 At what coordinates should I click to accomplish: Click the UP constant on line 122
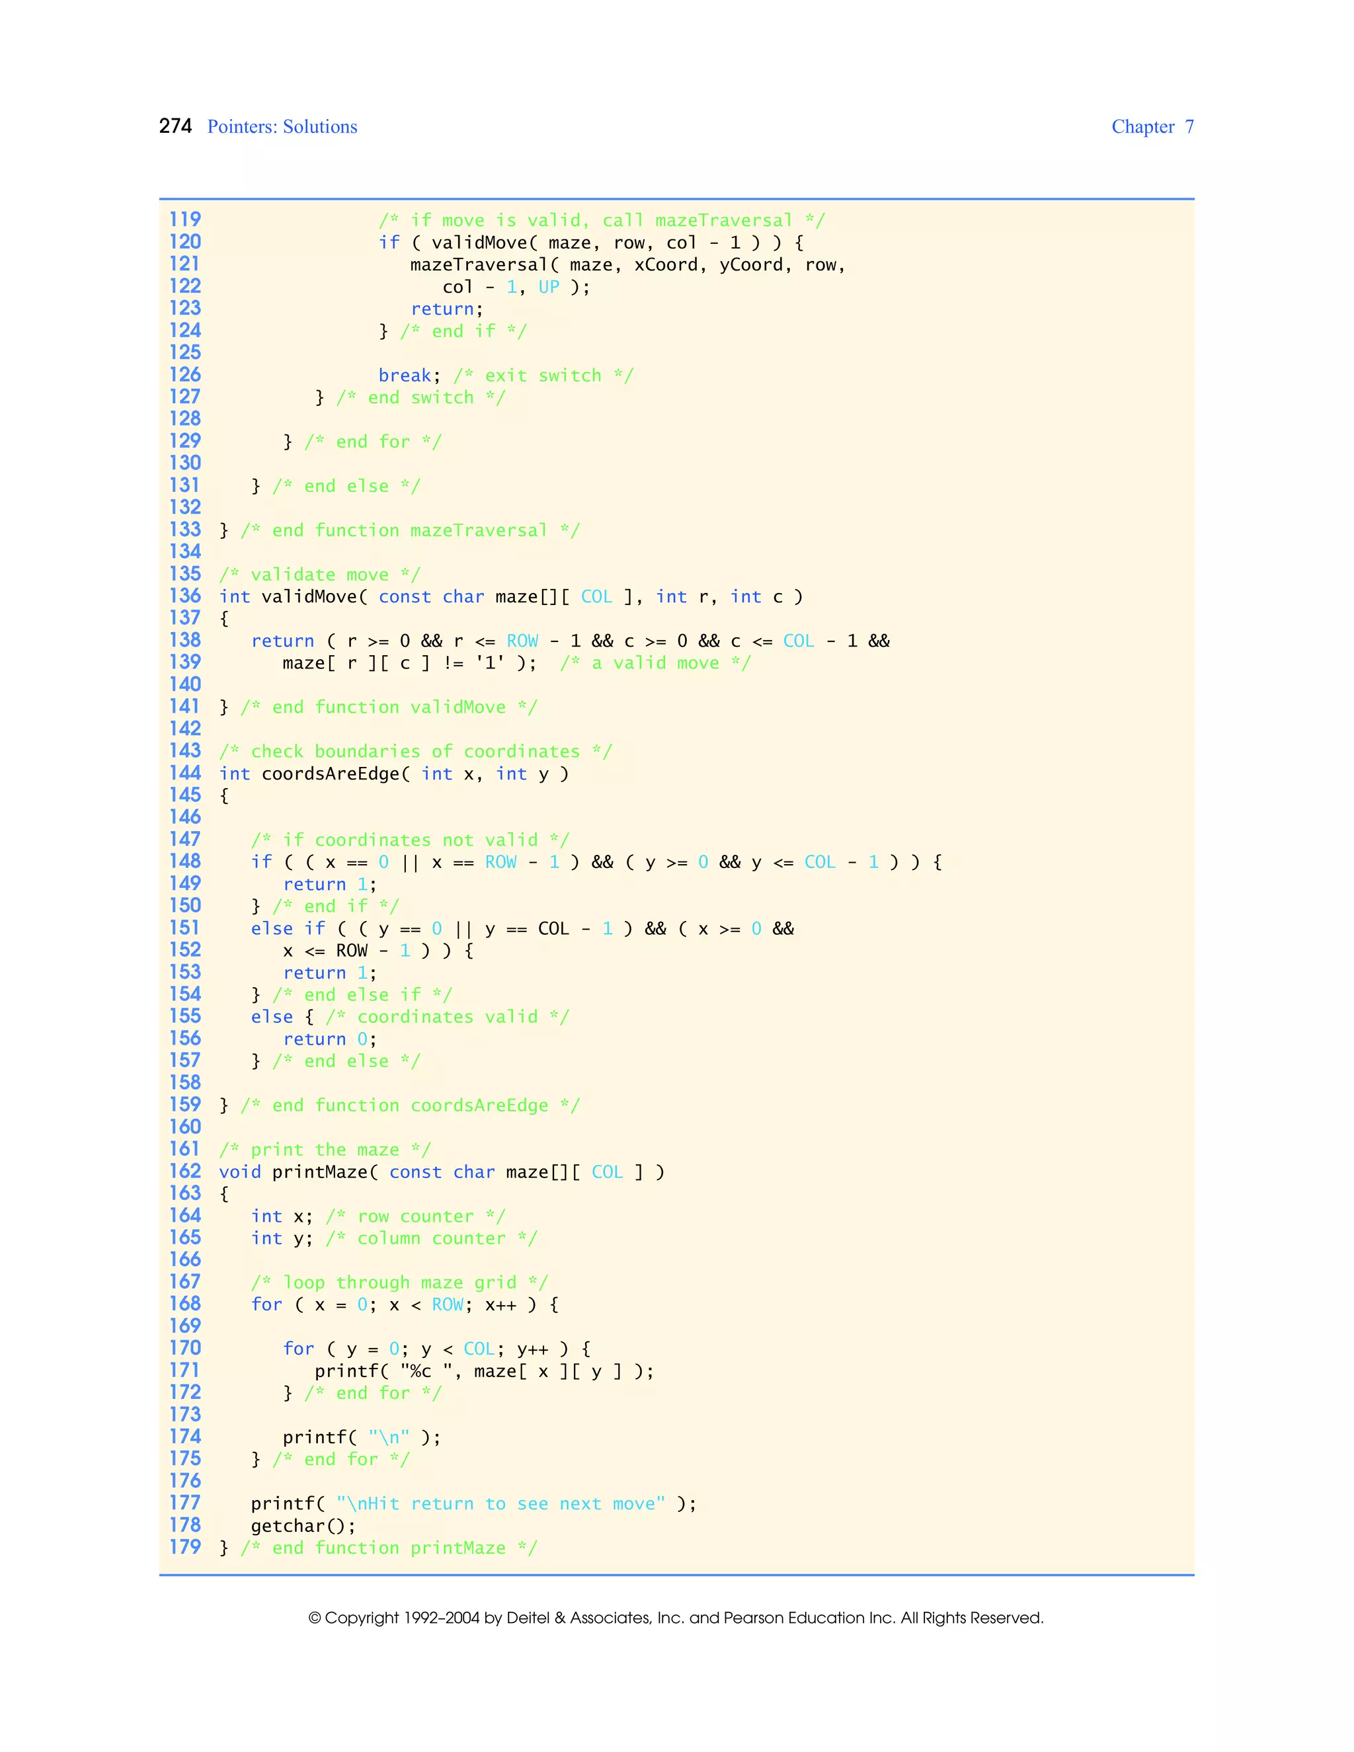point(549,287)
